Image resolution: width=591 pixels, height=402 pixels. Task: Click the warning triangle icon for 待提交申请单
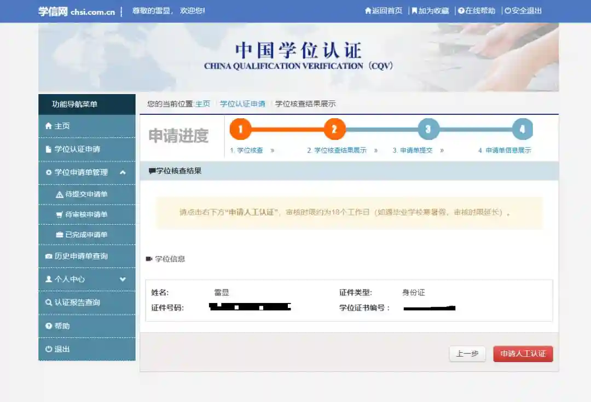pyautogui.click(x=59, y=194)
